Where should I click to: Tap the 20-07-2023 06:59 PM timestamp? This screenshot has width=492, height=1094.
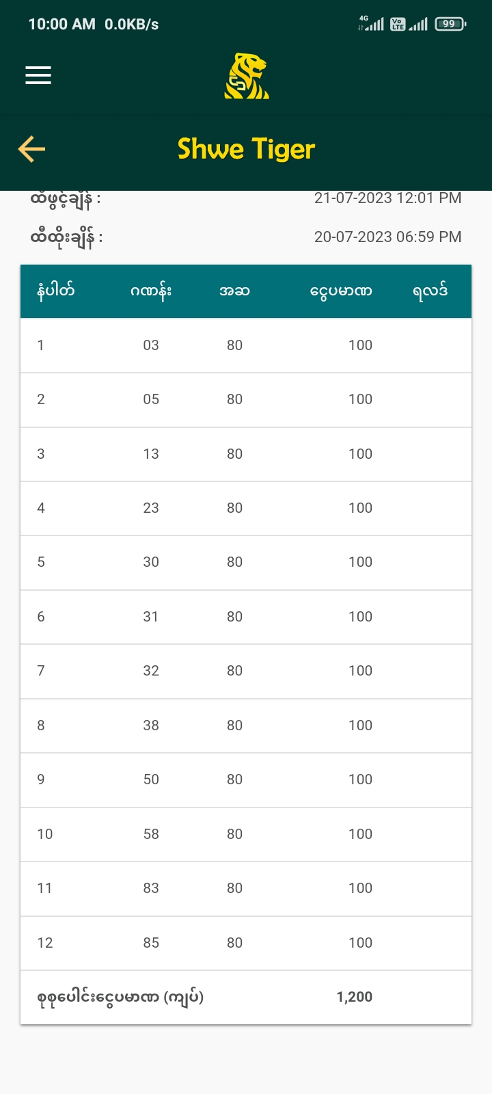click(x=387, y=237)
